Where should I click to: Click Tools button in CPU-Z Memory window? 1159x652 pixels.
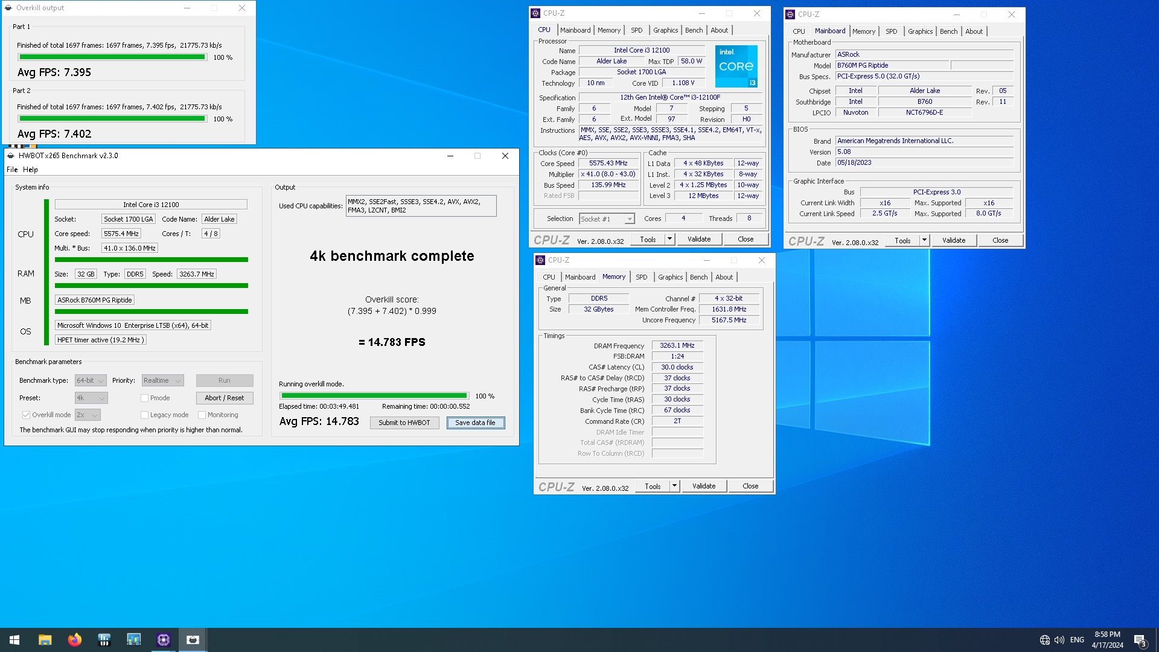point(653,486)
